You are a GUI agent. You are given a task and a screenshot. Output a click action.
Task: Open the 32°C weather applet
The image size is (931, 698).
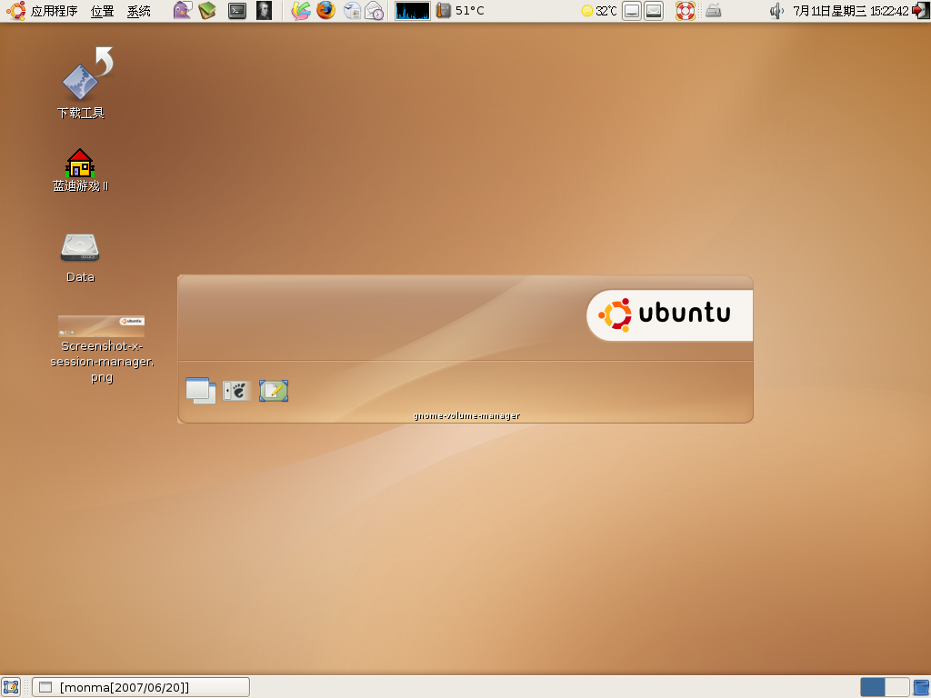(x=599, y=11)
